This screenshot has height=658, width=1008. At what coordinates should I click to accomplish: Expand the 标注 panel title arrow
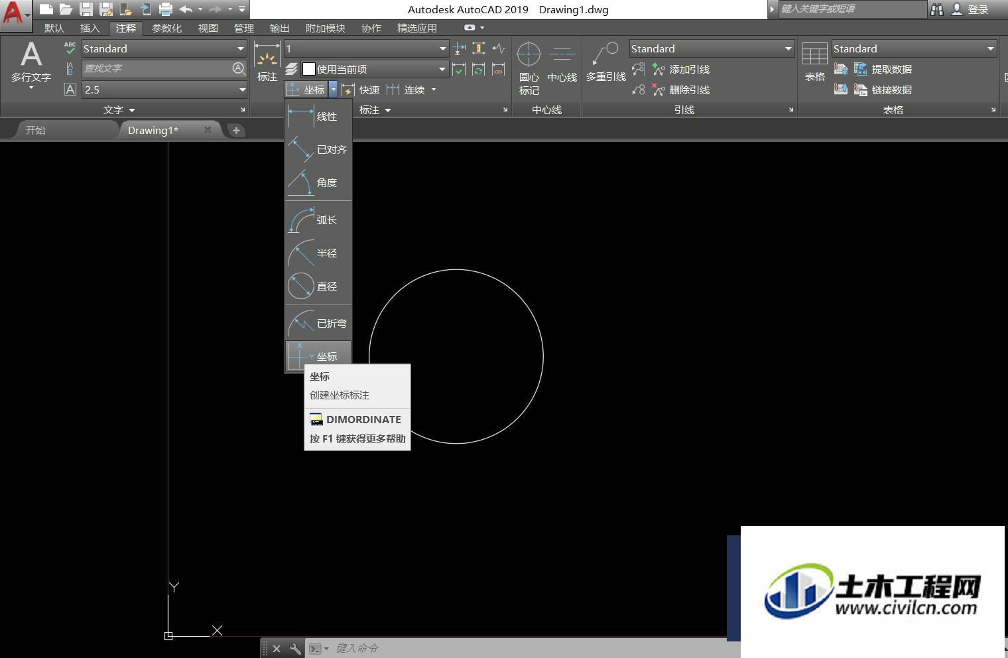(388, 110)
